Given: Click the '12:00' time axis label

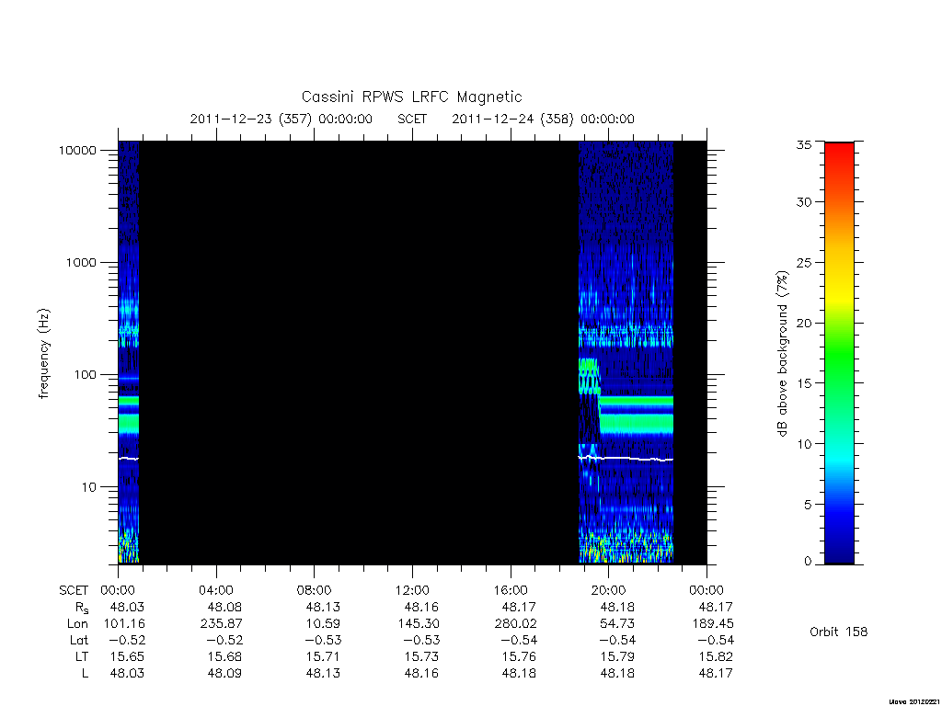Looking at the screenshot, I should [x=413, y=590].
